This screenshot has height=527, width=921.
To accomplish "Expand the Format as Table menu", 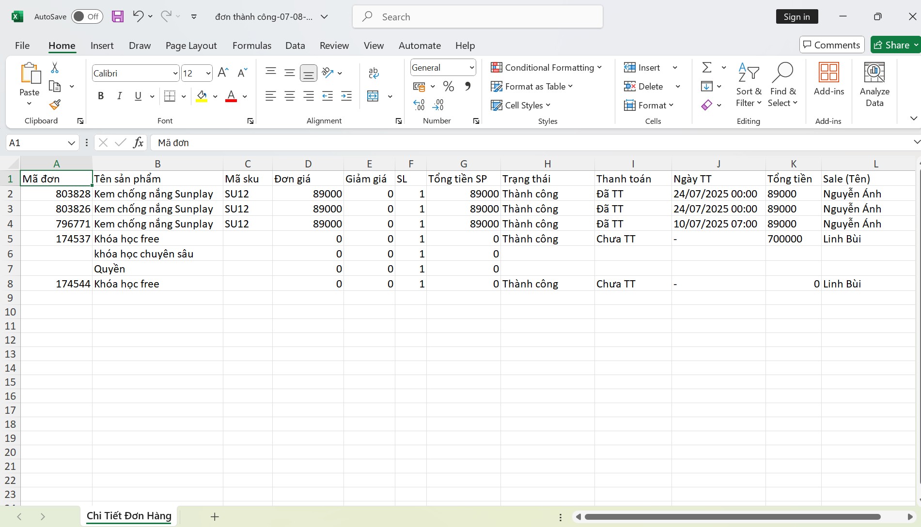I will pos(531,87).
